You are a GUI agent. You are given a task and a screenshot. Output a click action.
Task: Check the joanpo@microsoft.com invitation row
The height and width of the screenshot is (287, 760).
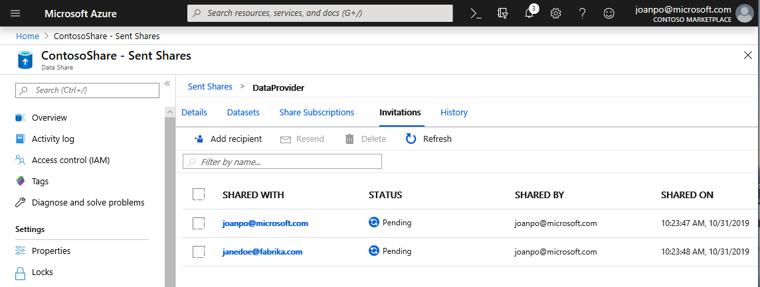tap(199, 223)
